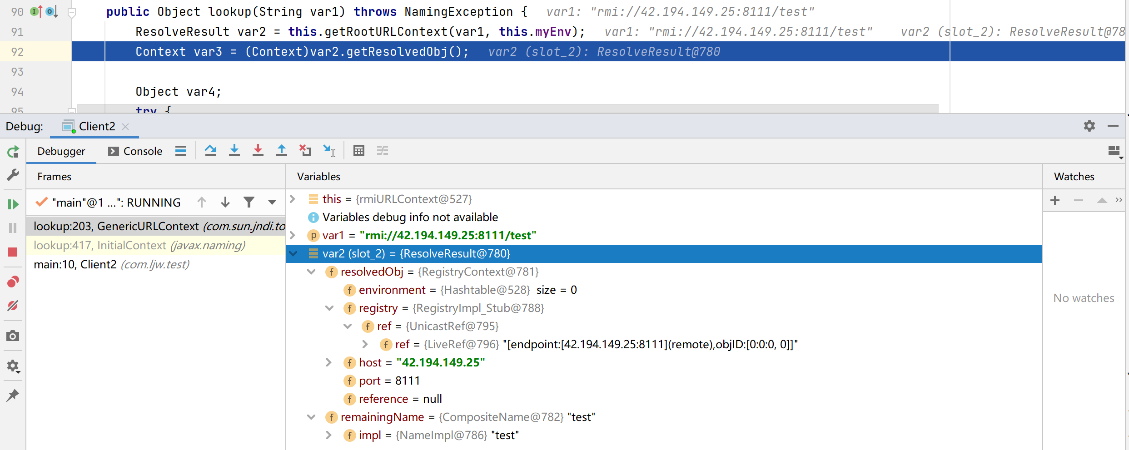Stop the debug session with the red square
1129x450 pixels.
coord(13,252)
